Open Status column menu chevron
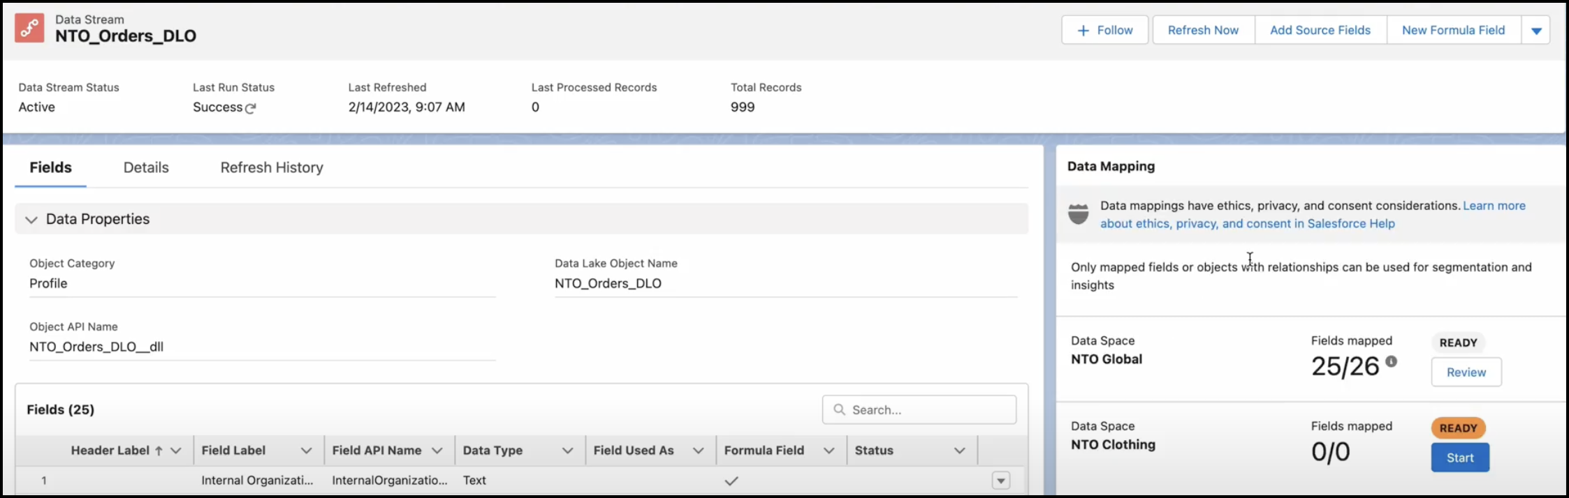This screenshot has height=498, width=1569. tap(960, 451)
